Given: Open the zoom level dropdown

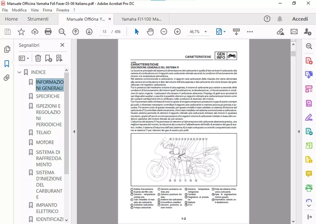Looking at the screenshot, I should pyautogui.click(x=206, y=32).
